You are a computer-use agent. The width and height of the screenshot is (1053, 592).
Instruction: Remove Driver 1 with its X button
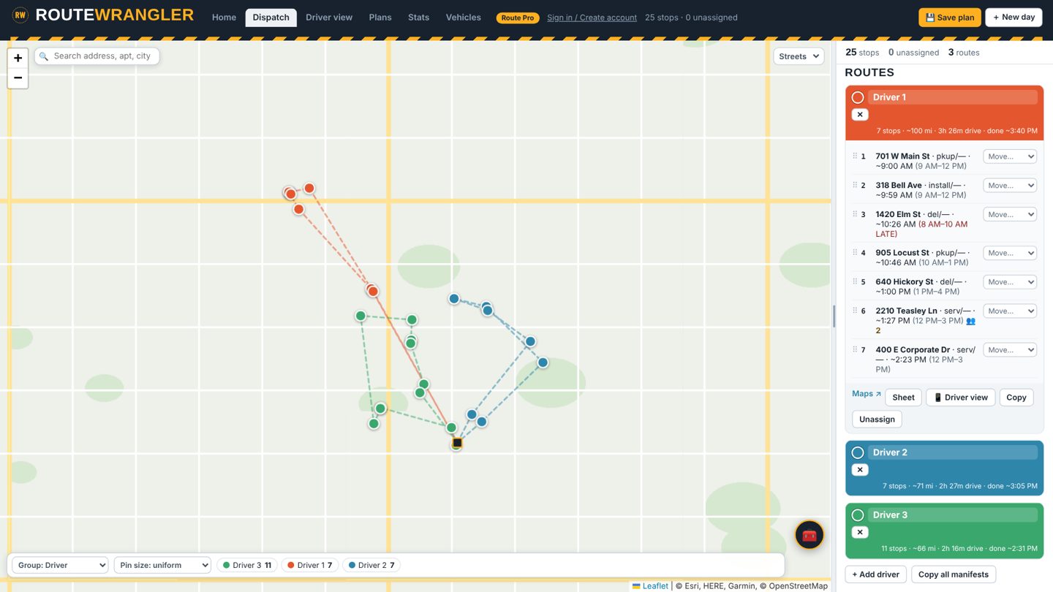[x=860, y=115]
